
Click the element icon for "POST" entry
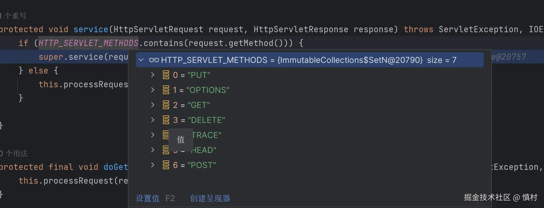tap(166, 165)
